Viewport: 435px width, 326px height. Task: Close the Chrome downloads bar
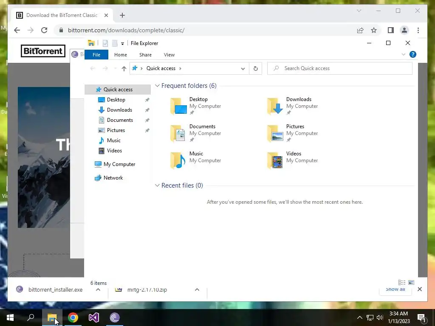420,289
